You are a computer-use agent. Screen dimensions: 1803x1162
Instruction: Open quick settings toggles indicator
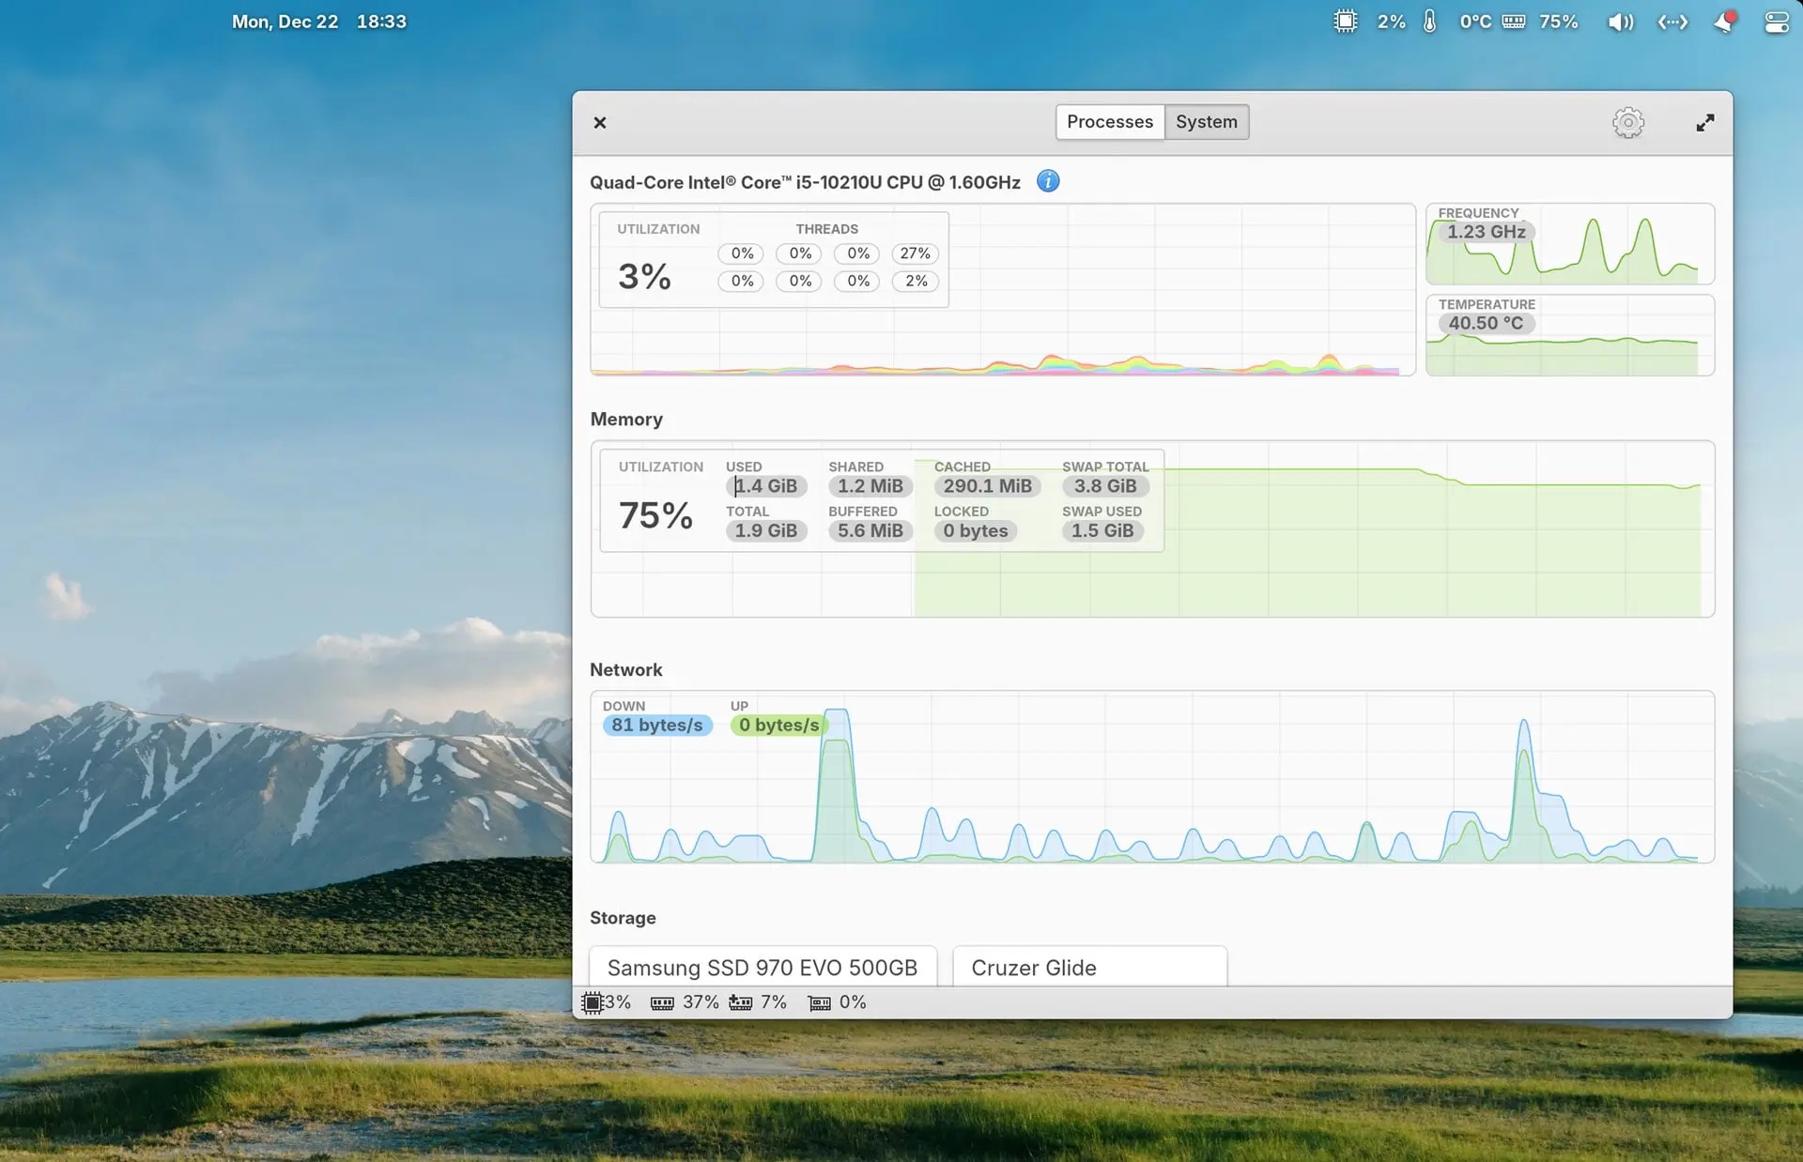pyautogui.click(x=1776, y=22)
